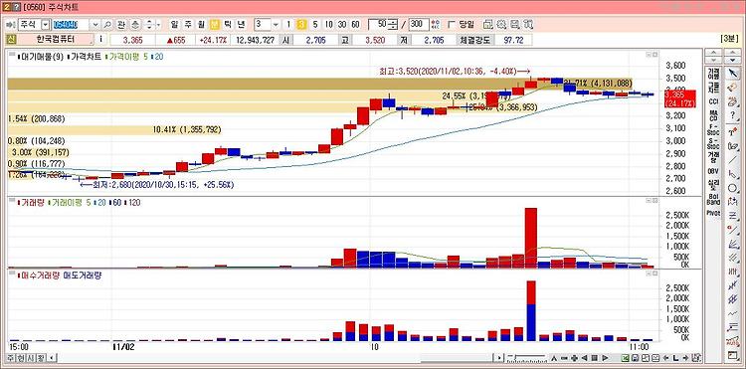Select the text annotation T tool
The height and width of the screenshot is (369, 746).
click(x=732, y=131)
